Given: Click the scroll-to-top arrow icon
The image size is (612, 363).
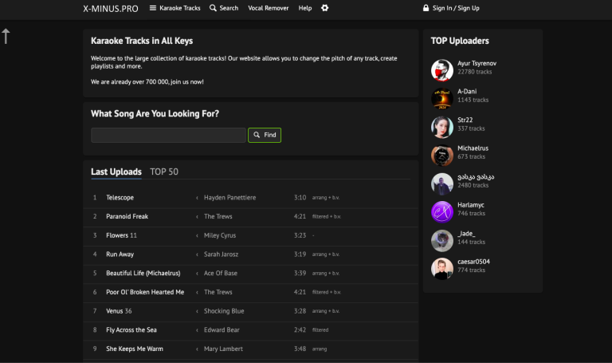Looking at the screenshot, I should pos(6,36).
